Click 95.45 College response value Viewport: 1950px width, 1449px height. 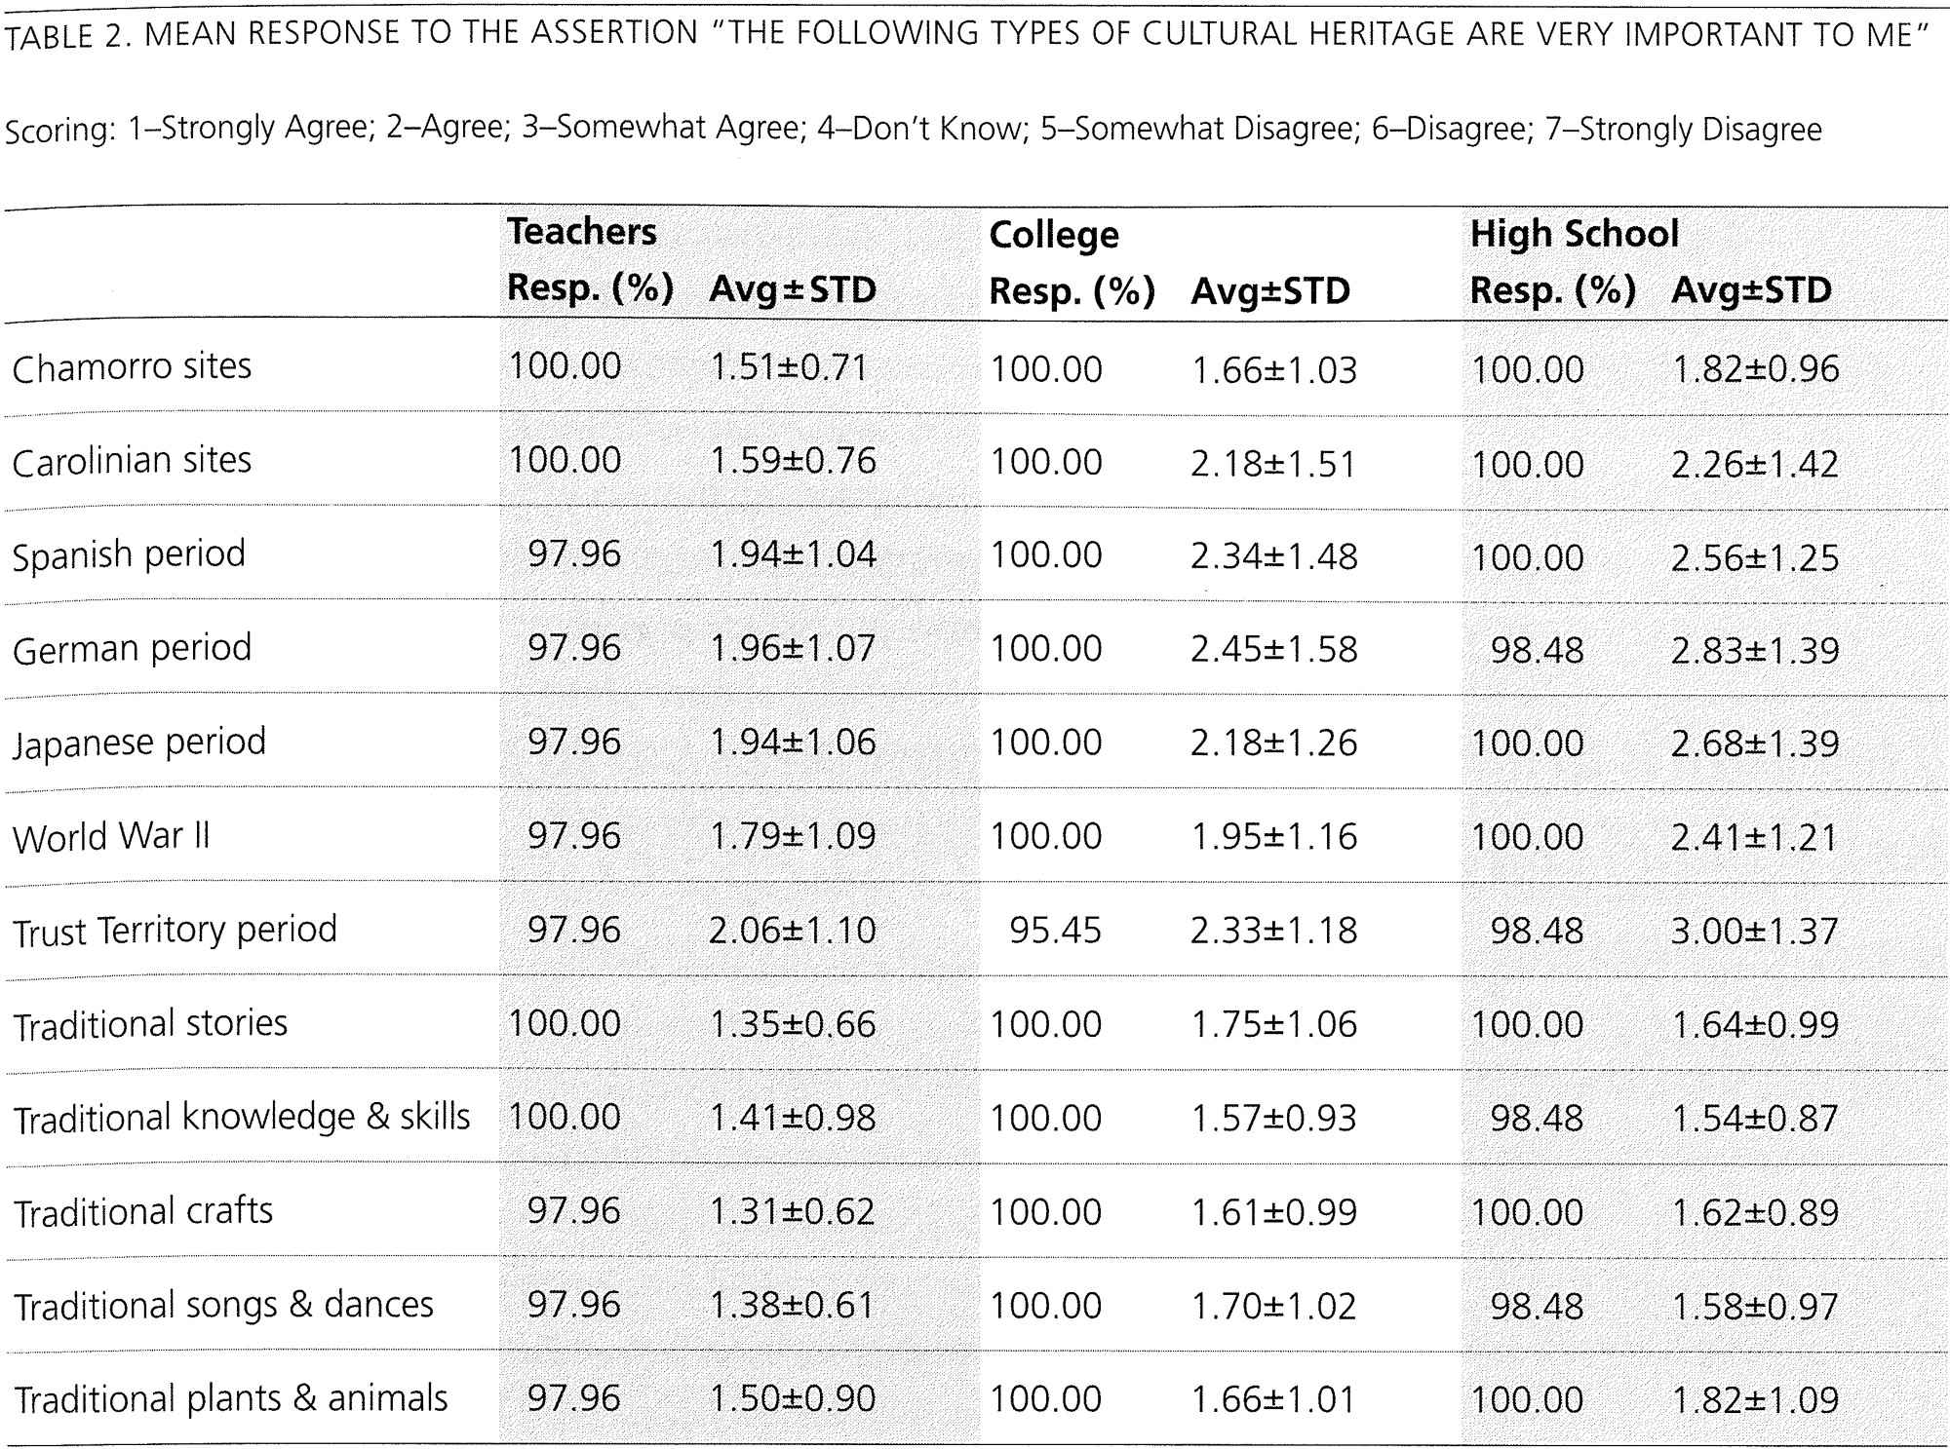click(x=1055, y=930)
